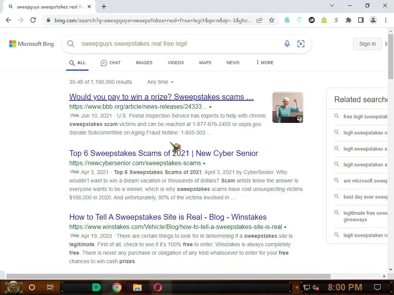The height and width of the screenshot is (295, 394).
Task: Click the muted volume tray icon
Action: click(x=316, y=287)
